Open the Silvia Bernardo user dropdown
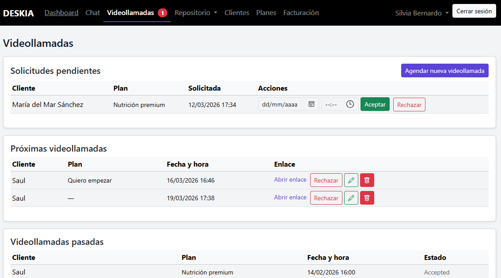Viewport: 501px width, 278px height. pos(421,13)
